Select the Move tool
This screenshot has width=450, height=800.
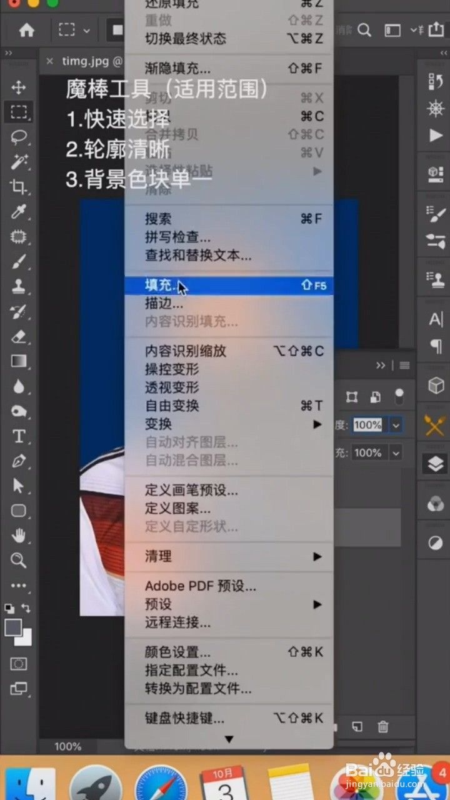[19, 87]
